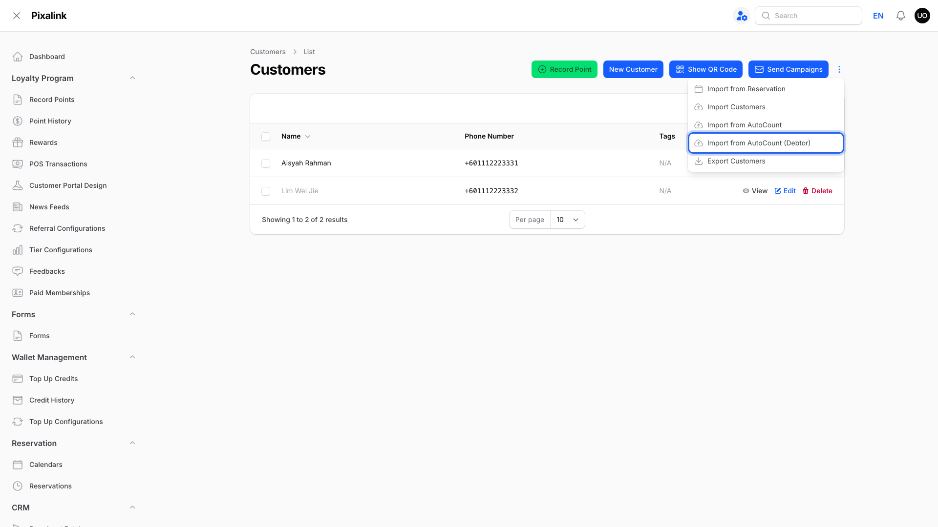The height and width of the screenshot is (527, 938).
Task: Click the Dashboard home icon
Action: [x=18, y=57]
